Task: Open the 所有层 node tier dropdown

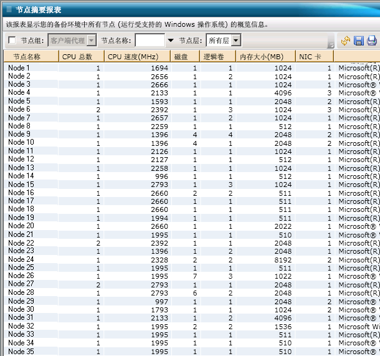Action: (x=236, y=41)
